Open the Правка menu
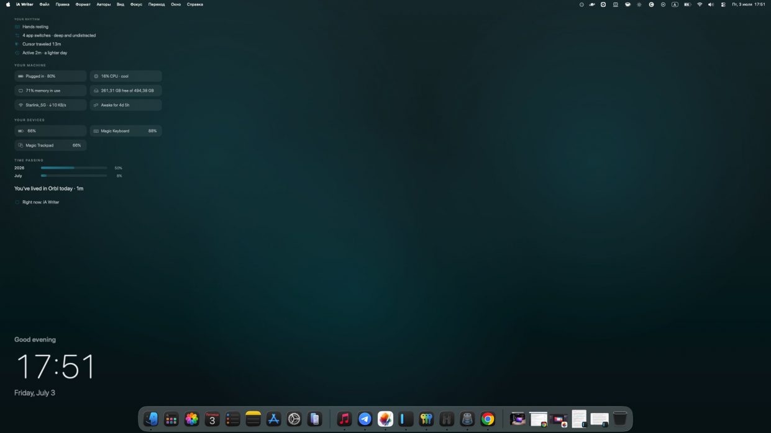Screen dimensions: 771x433 [62, 4]
